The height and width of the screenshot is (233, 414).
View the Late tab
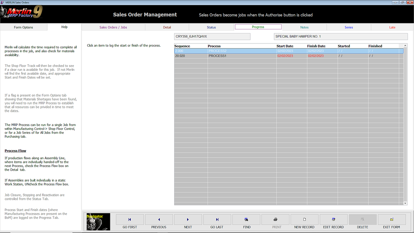[x=392, y=27]
